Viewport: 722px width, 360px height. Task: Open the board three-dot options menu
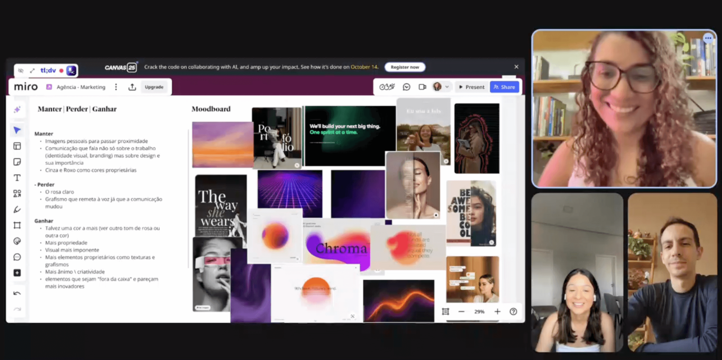[116, 87]
